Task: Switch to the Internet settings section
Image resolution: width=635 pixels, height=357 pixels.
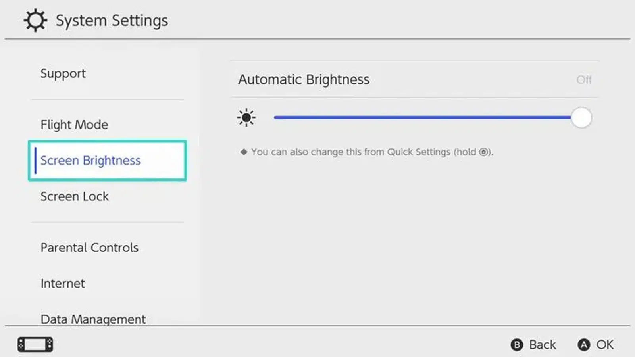Action: tap(62, 283)
